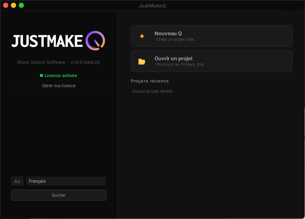Close the JustMakeQ window with red button
The image size is (305, 219).
[x=5, y=5]
